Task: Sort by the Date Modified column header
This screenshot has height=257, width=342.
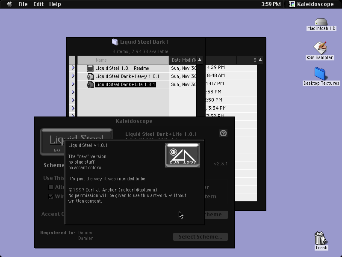Action: (183, 60)
